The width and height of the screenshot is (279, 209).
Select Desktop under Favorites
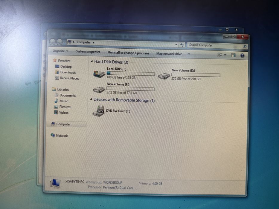click(66, 67)
